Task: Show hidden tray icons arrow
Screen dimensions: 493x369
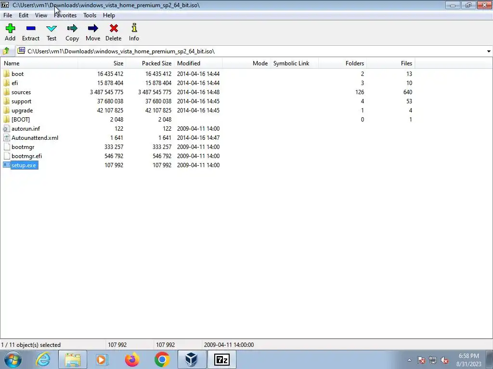Action: tap(409, 360)
